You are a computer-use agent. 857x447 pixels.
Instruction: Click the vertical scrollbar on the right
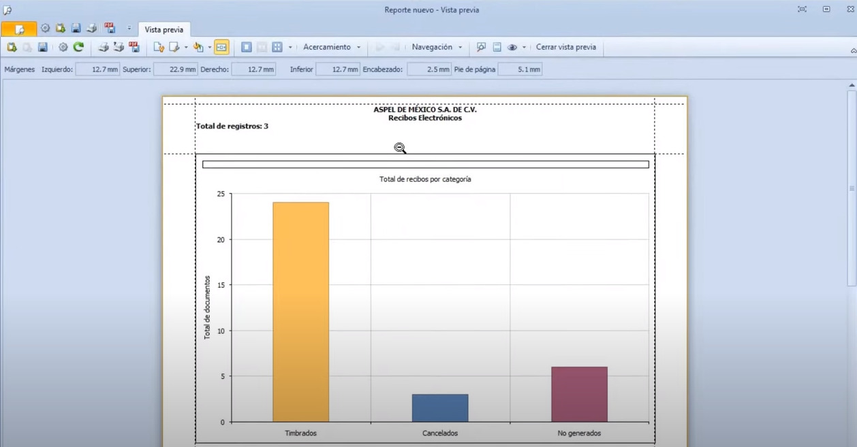(852, 187)
